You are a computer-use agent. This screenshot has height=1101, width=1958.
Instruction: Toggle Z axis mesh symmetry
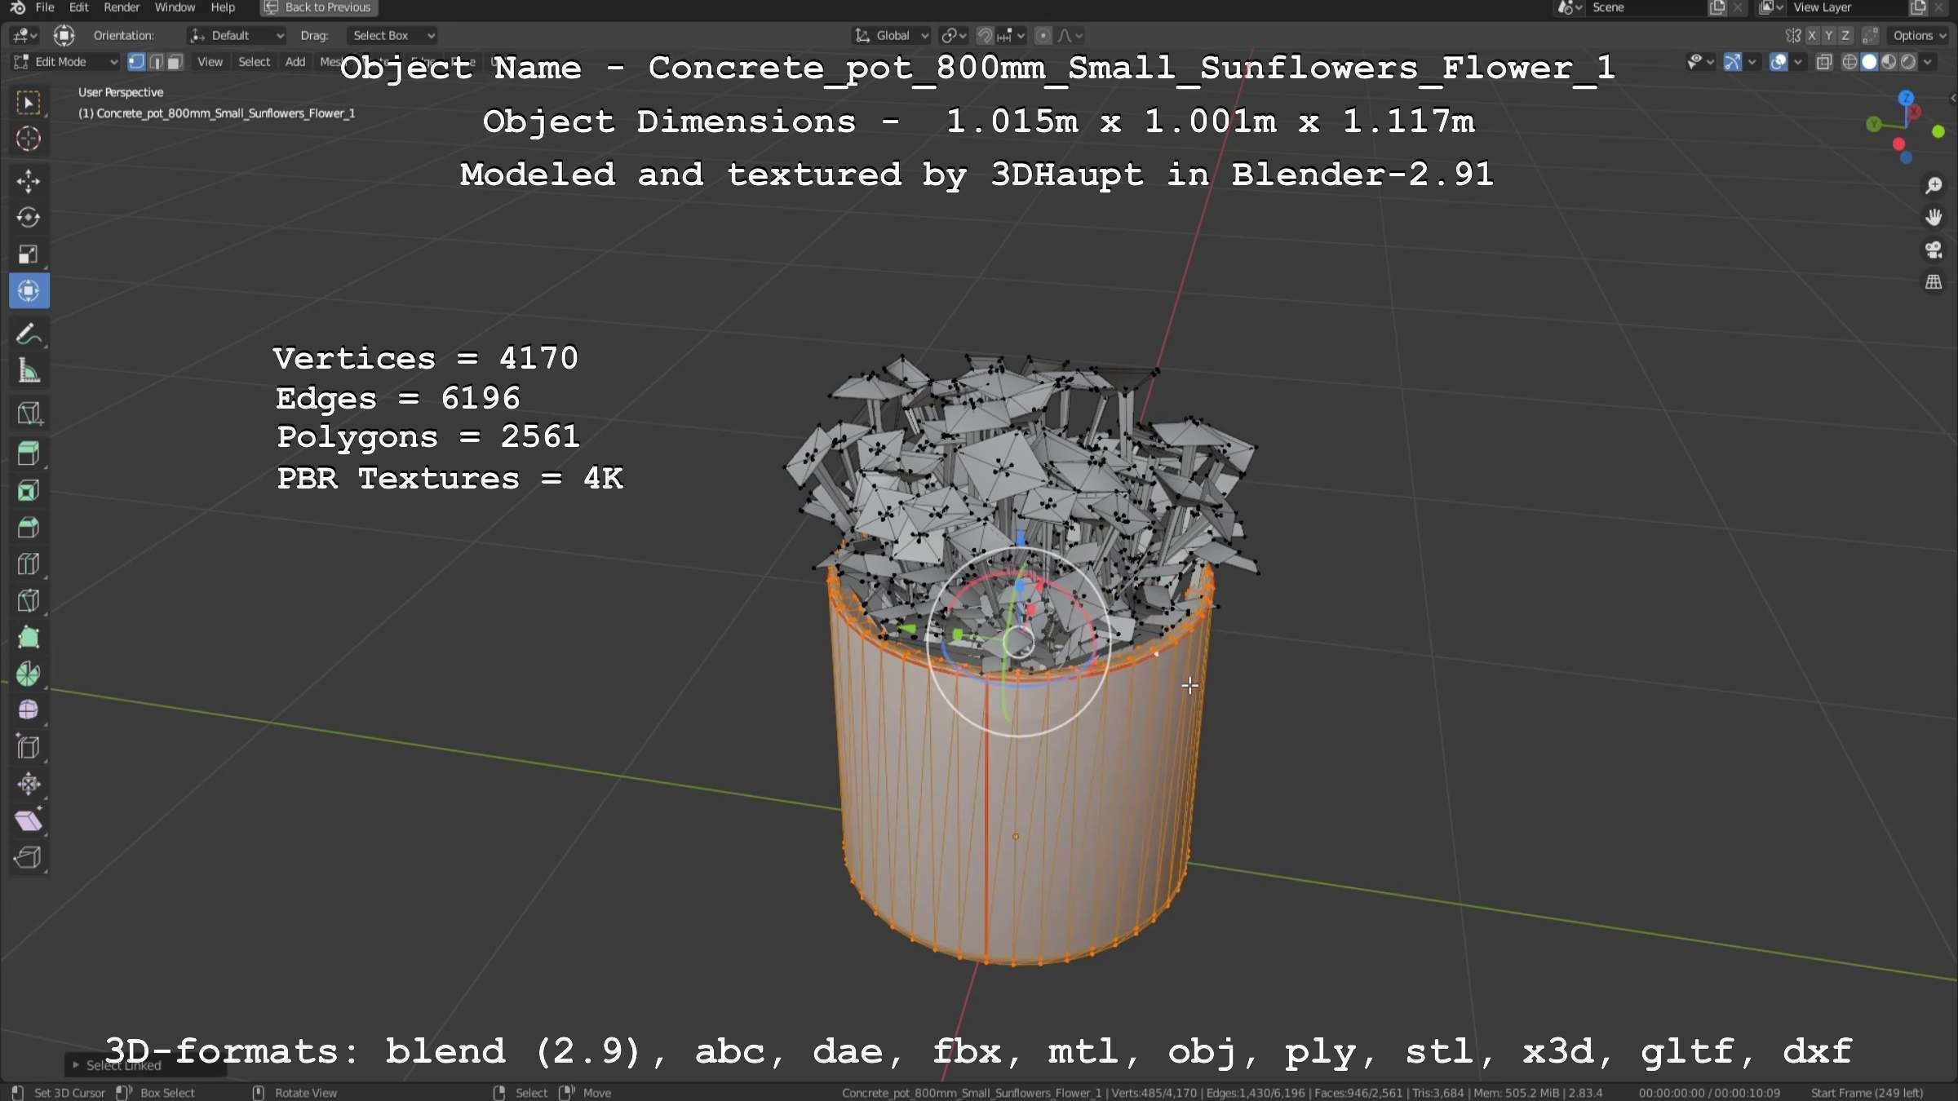(x=1845, y=36)
